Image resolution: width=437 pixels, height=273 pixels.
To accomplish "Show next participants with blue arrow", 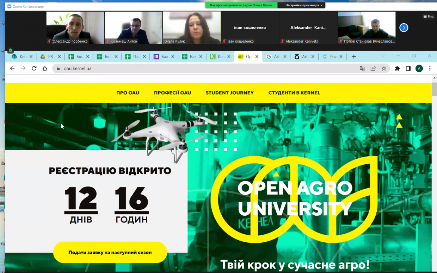I will pos(404,27).
